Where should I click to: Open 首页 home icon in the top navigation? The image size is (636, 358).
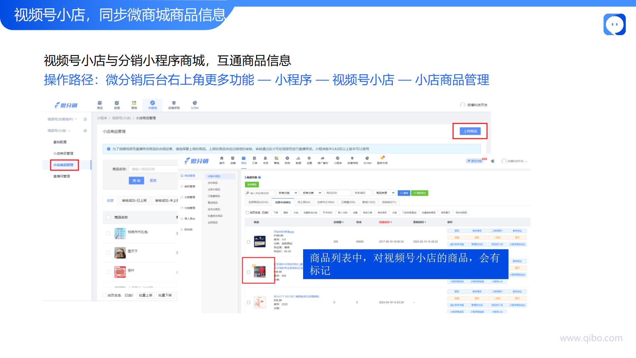[222, 160]
